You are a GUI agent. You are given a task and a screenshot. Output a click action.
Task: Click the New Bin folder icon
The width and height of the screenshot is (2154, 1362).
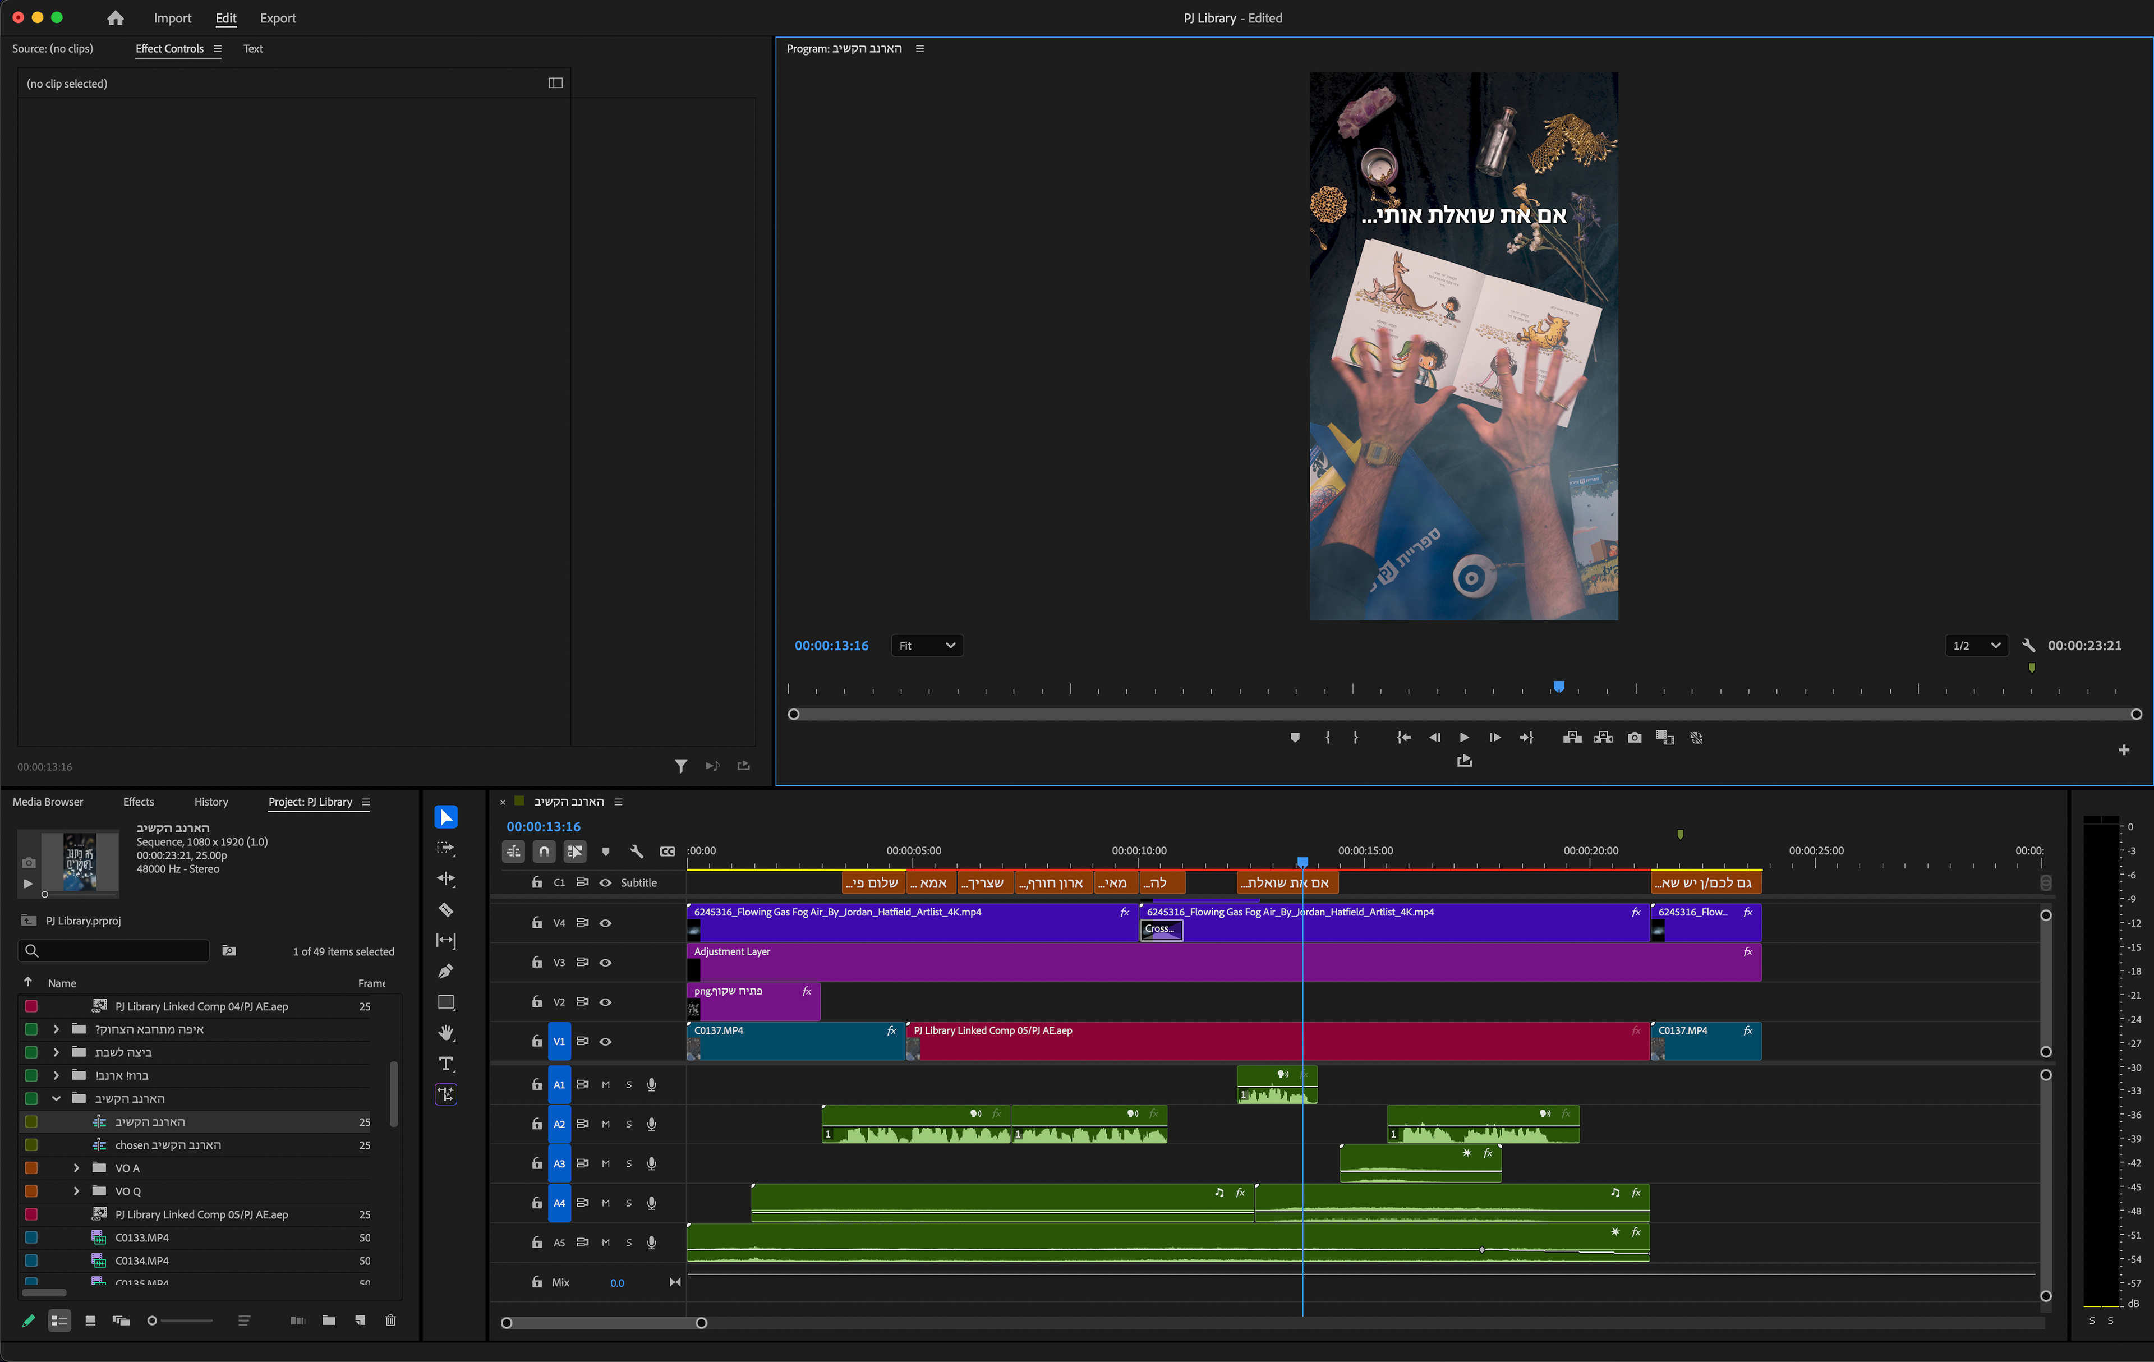pos(329,1321)
